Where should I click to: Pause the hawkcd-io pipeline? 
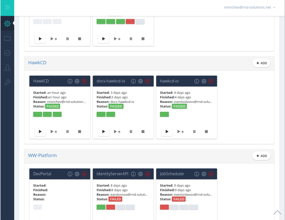pyautogui.click(x=194, y=132)
